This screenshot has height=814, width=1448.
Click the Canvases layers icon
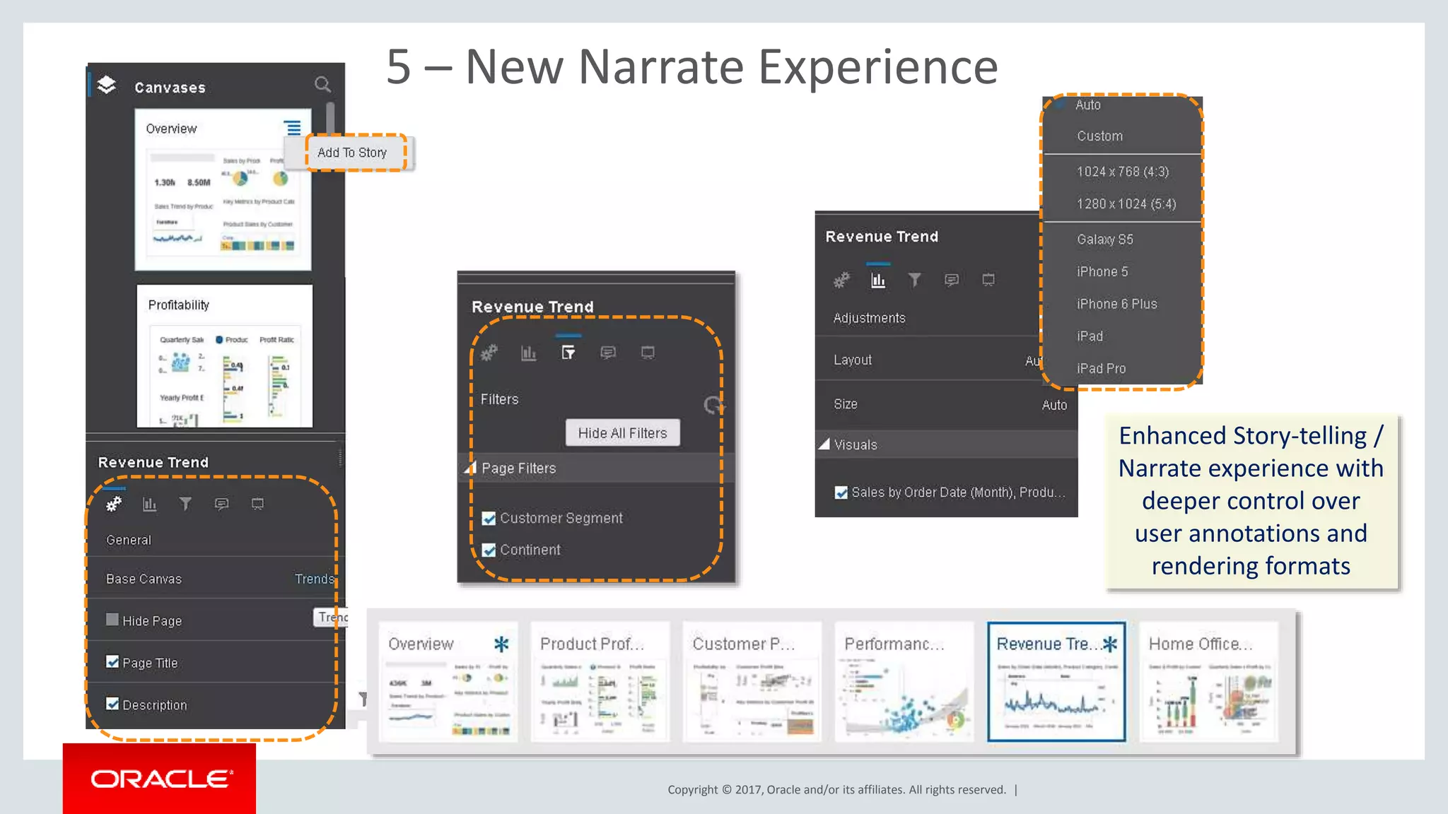(107, 85)
